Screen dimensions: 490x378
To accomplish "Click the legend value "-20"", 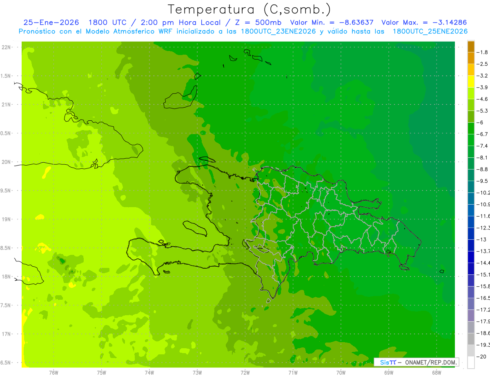I will tap(482, 356).
